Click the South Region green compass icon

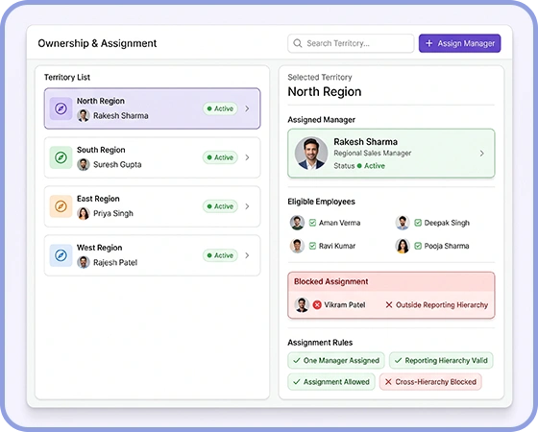61,157
